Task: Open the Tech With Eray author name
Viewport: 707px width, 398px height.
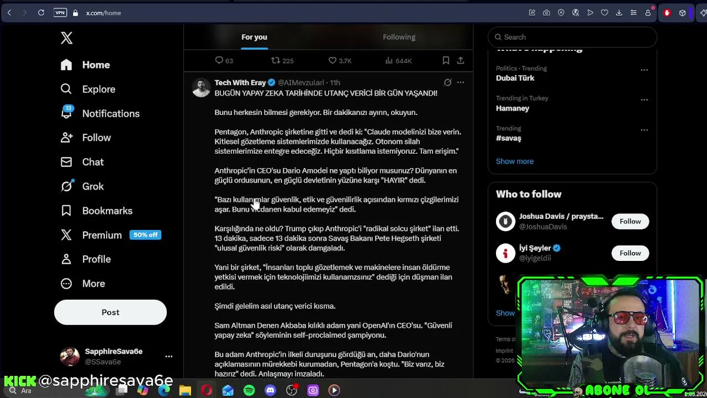Action: 240,82
